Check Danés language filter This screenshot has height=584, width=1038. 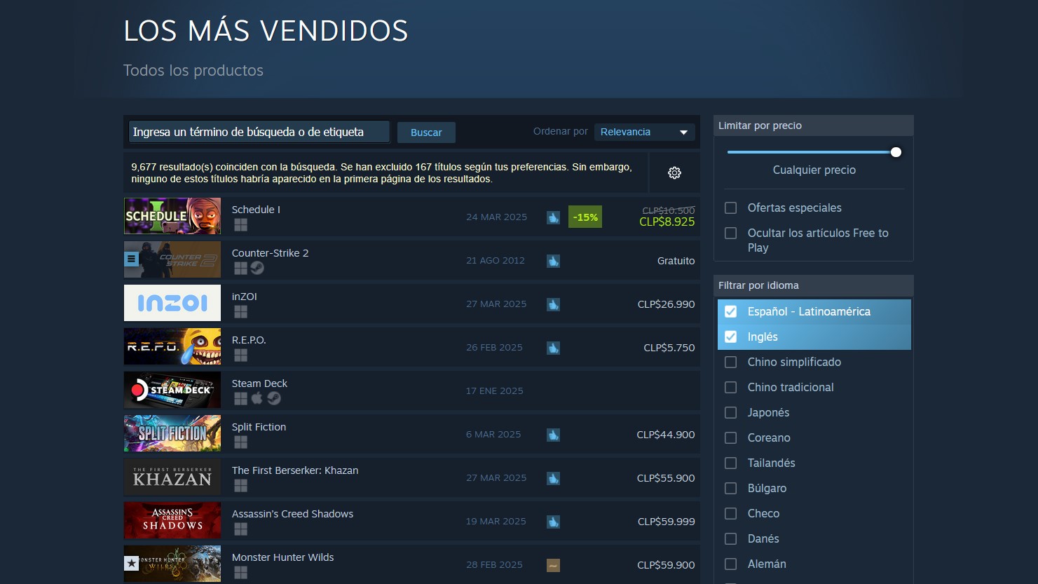[730, 538]
